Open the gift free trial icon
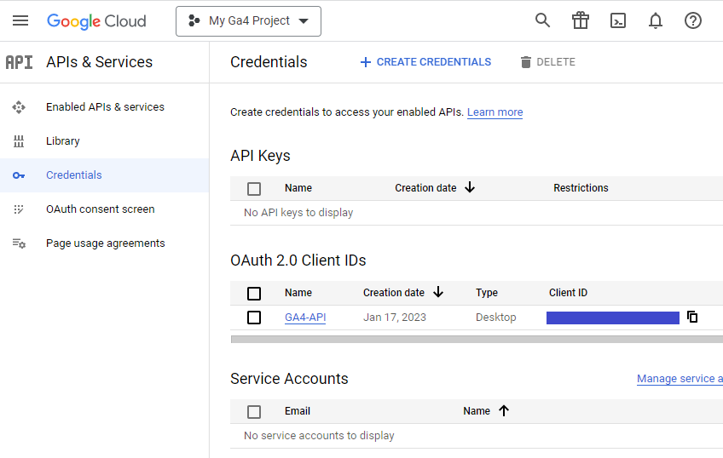This screenshot has height=458, width=723. point(581,20)
